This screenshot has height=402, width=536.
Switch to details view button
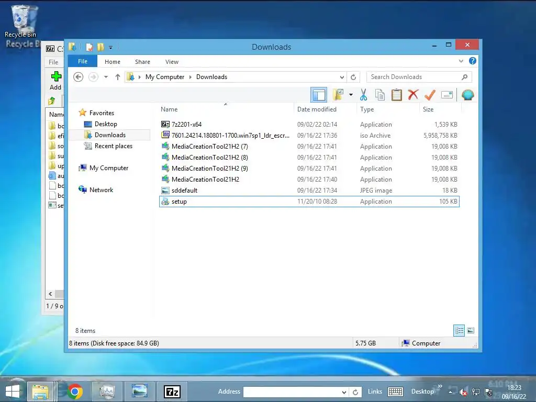(x=459, y=331)
